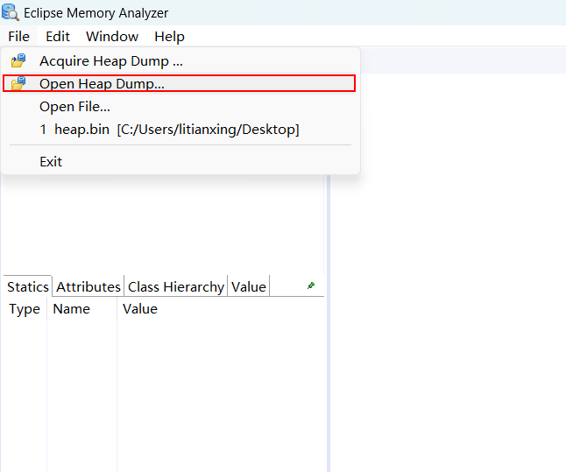Switch to the Statics tab
566x472 pixels.
pyautogui.click(x=28, y=287)
